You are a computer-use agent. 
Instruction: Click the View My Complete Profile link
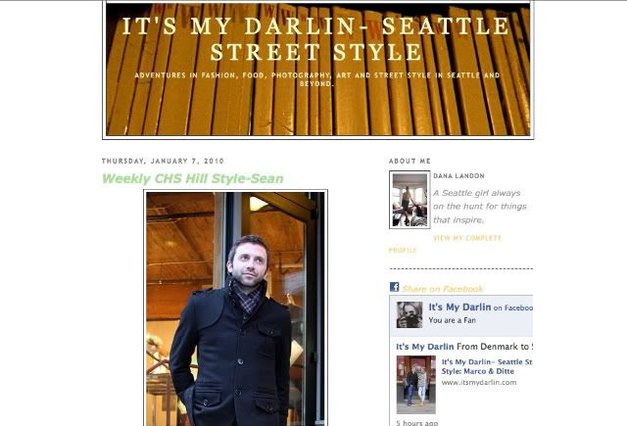pos(445,244)
